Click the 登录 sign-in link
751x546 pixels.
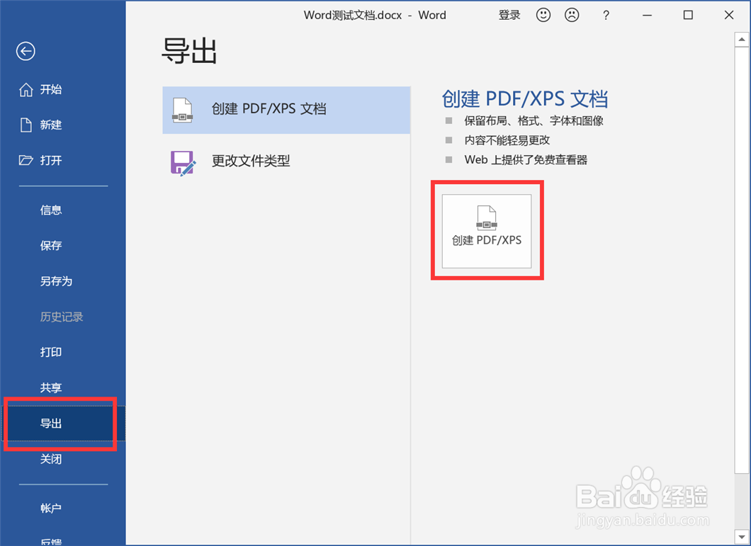click(509, 15)
